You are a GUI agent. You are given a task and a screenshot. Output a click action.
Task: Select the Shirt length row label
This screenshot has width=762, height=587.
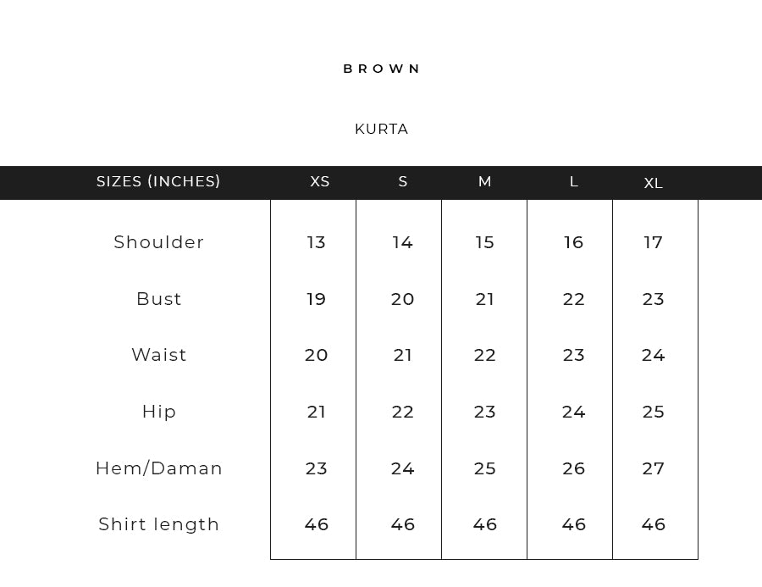159,524
